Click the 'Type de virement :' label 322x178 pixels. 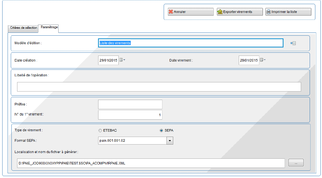pos(28,130)
